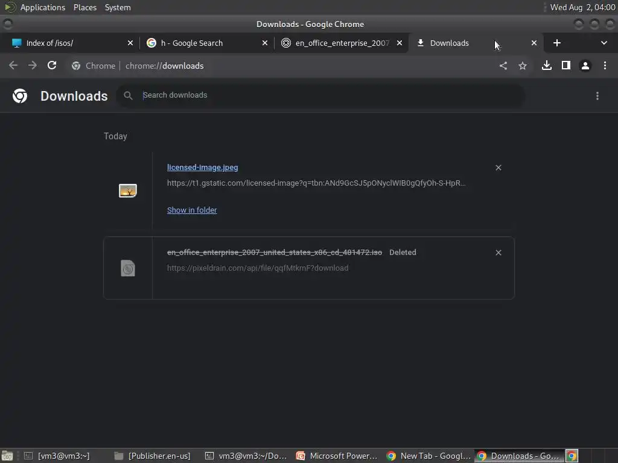The width and height of the screenshot is (618, 463).
Task: Go forward using the browser forward arrow
Action: tap(33, 65)
